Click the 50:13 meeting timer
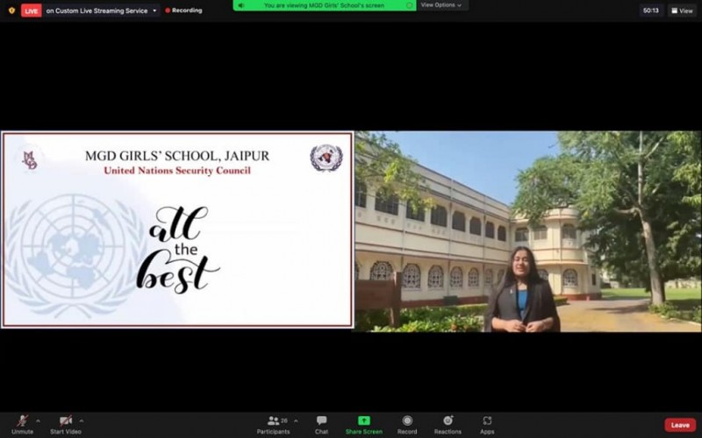The height and width of the screenshot is (438, 702). tap(650, 11)
